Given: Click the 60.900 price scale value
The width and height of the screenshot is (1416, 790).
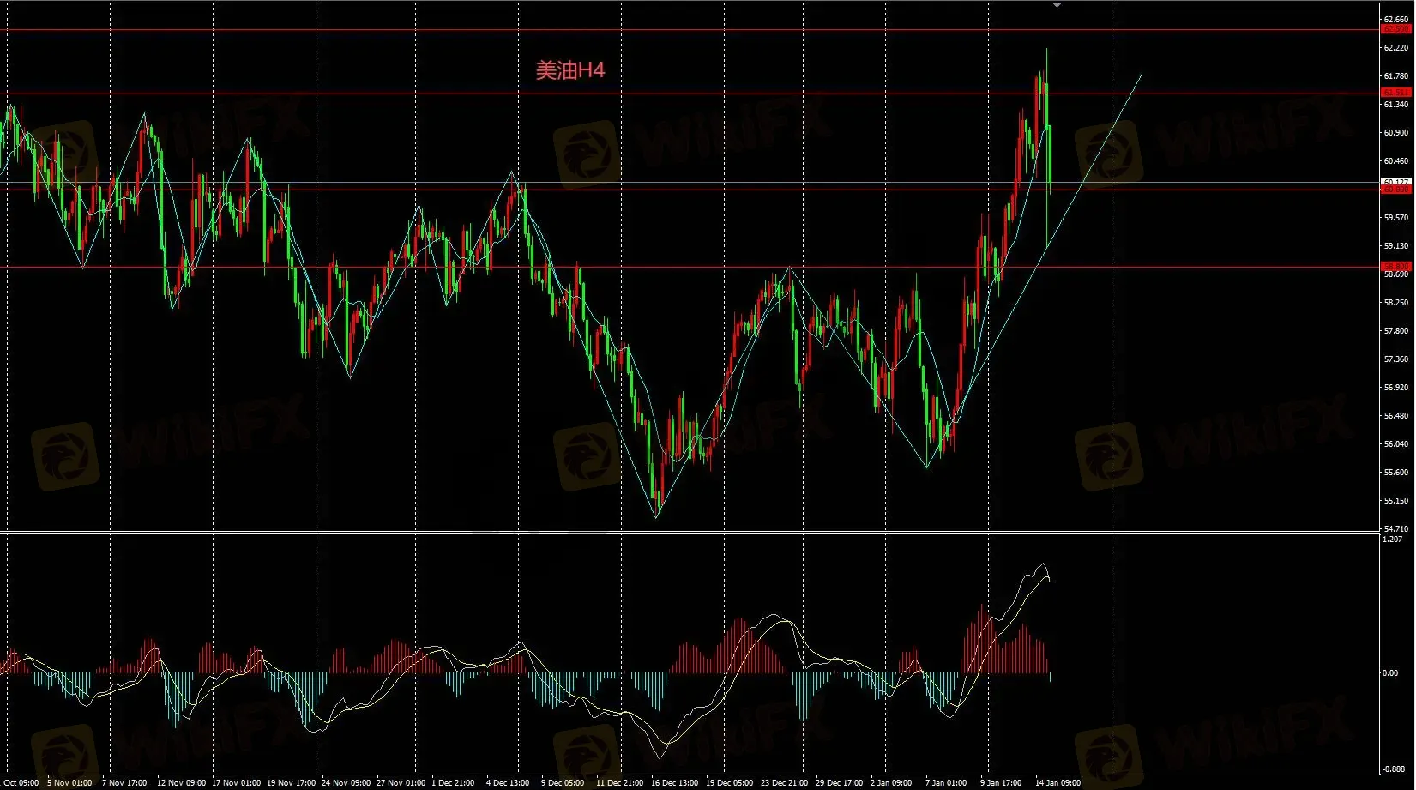Looking at the screenshot, I should point(1396,133).
